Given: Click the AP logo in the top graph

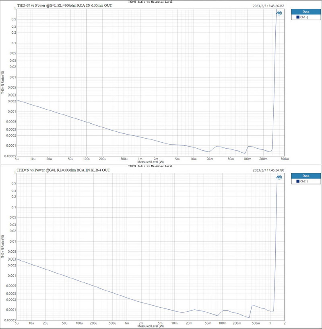Looking at the screenshot, I should (x=279, y=13).
